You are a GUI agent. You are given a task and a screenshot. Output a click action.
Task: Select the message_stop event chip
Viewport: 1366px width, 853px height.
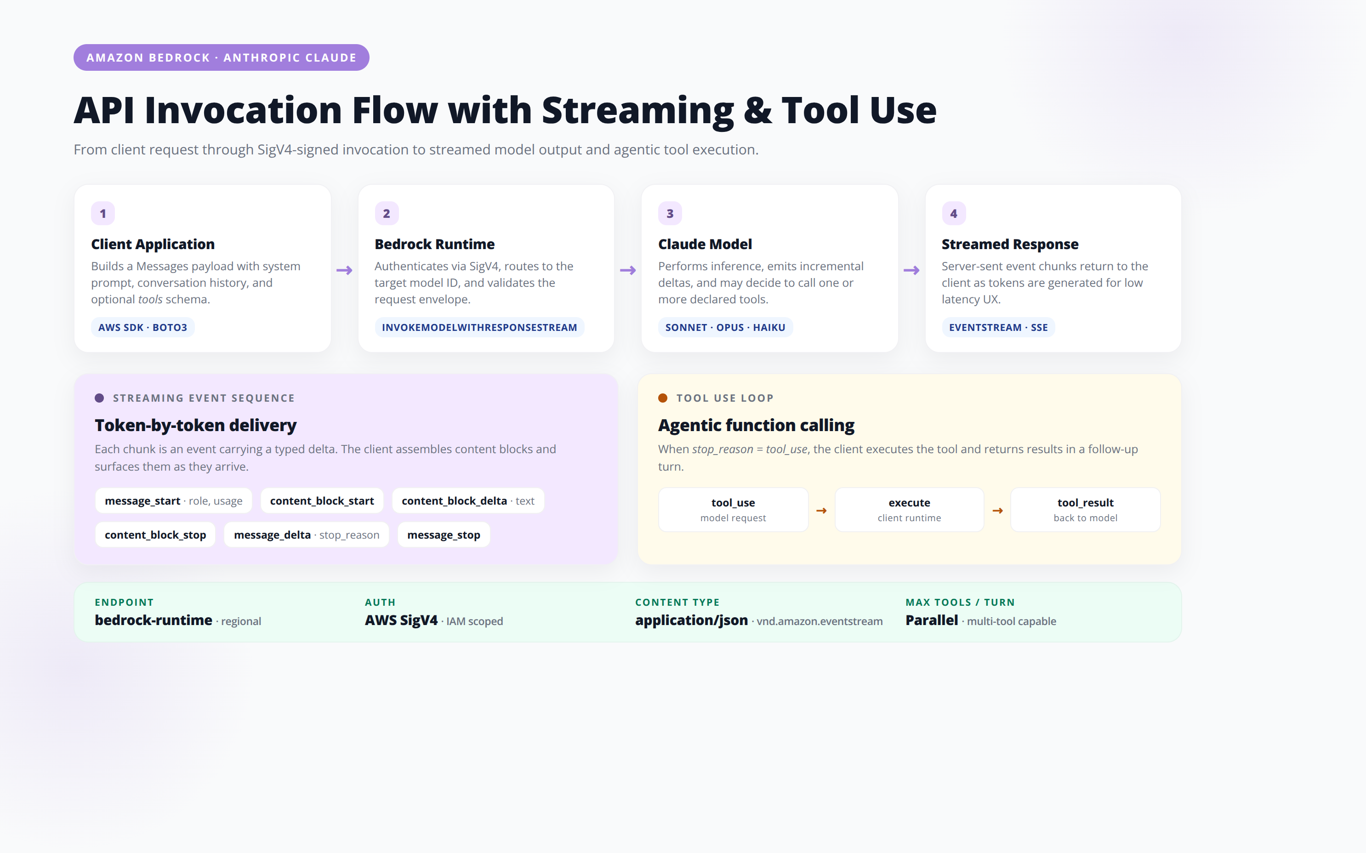(444, 535)
